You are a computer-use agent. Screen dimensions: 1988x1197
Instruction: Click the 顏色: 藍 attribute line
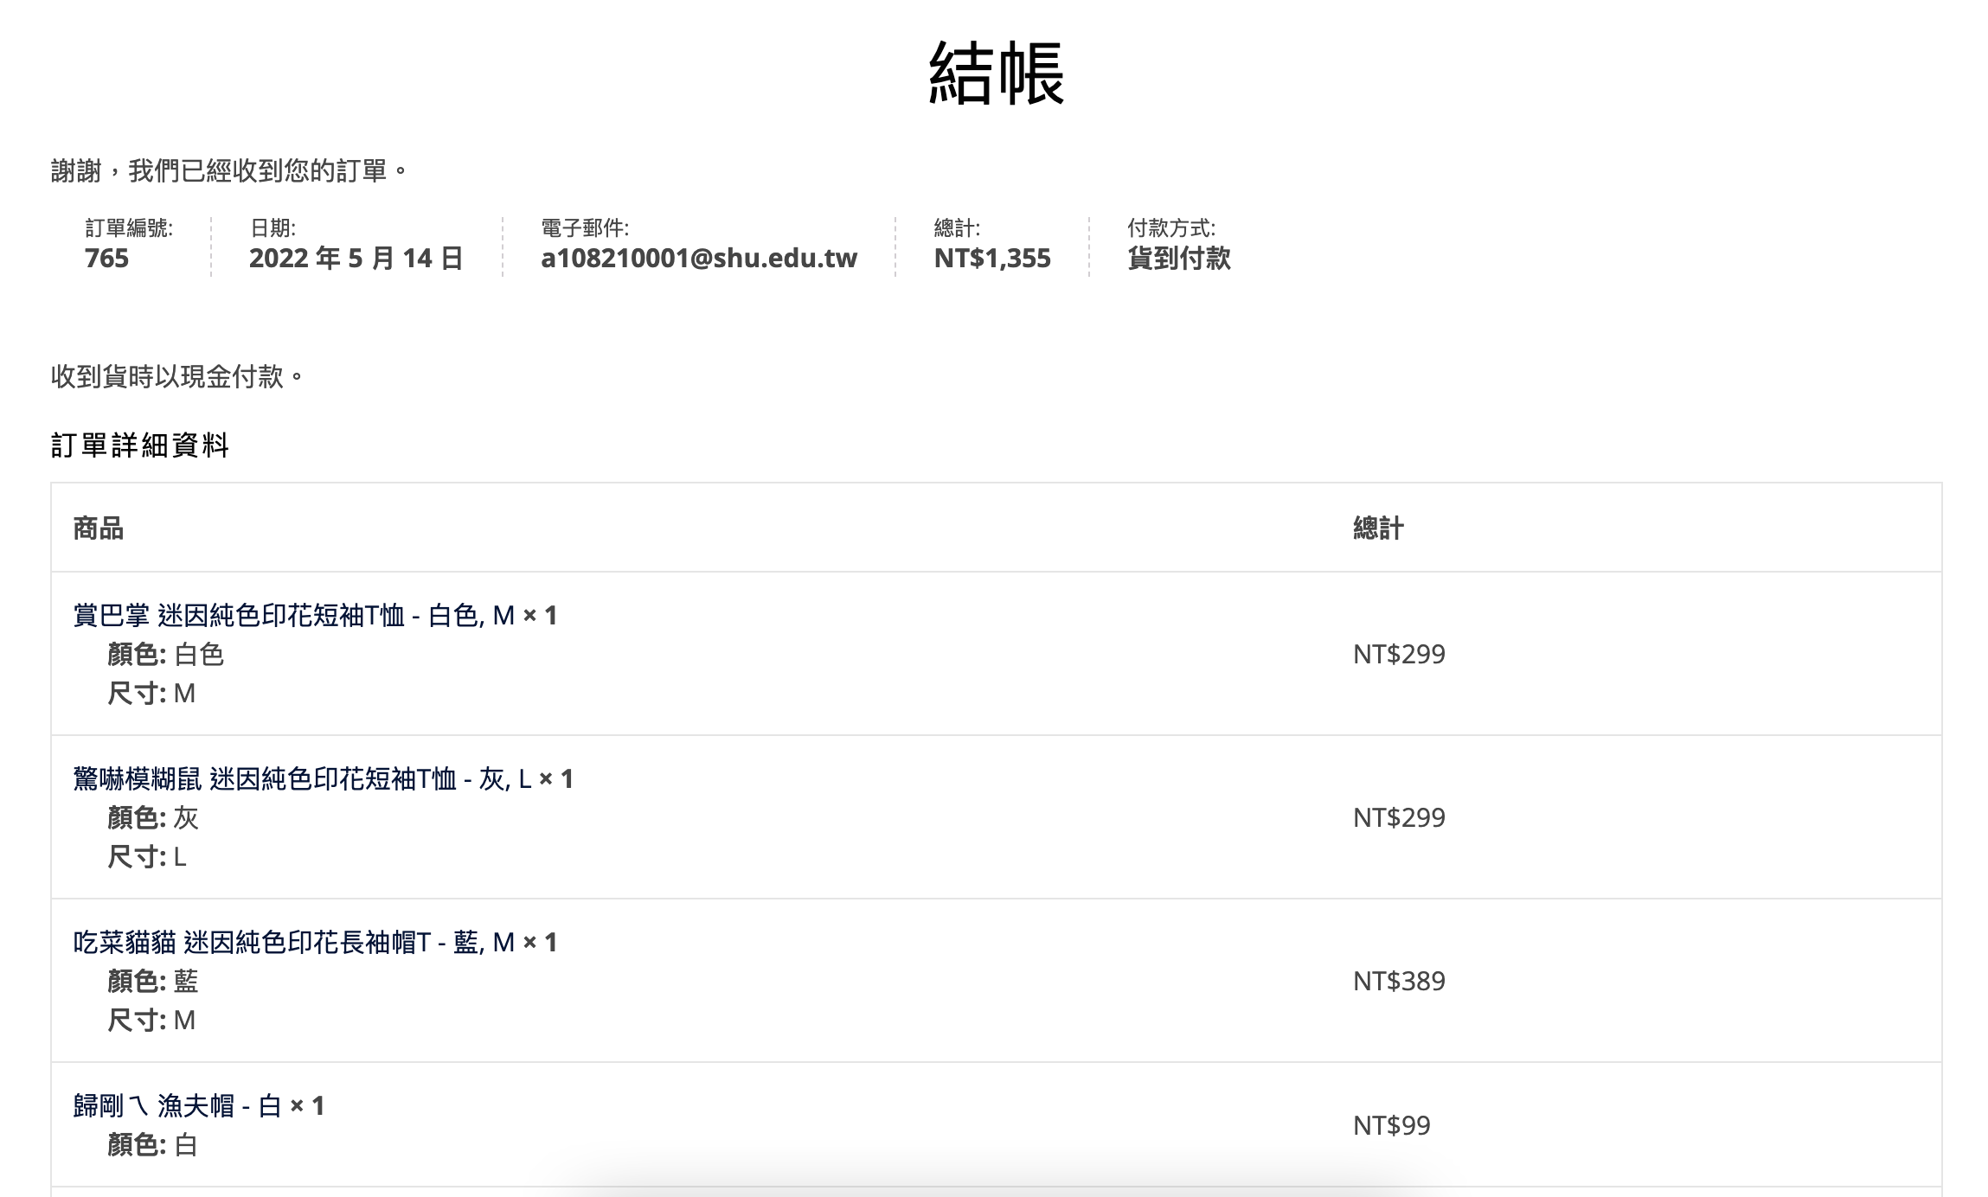[153, 982]
